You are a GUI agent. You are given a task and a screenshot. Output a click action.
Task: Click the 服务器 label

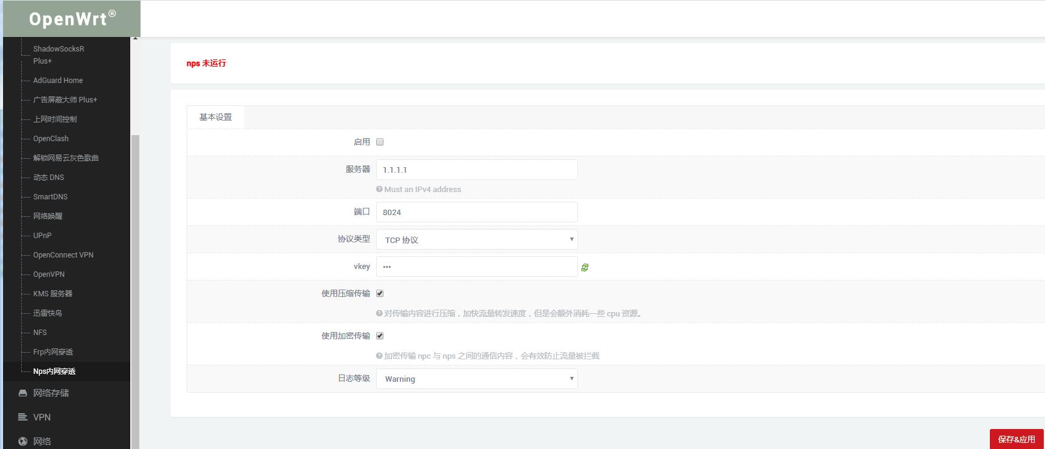coord(358,169)
